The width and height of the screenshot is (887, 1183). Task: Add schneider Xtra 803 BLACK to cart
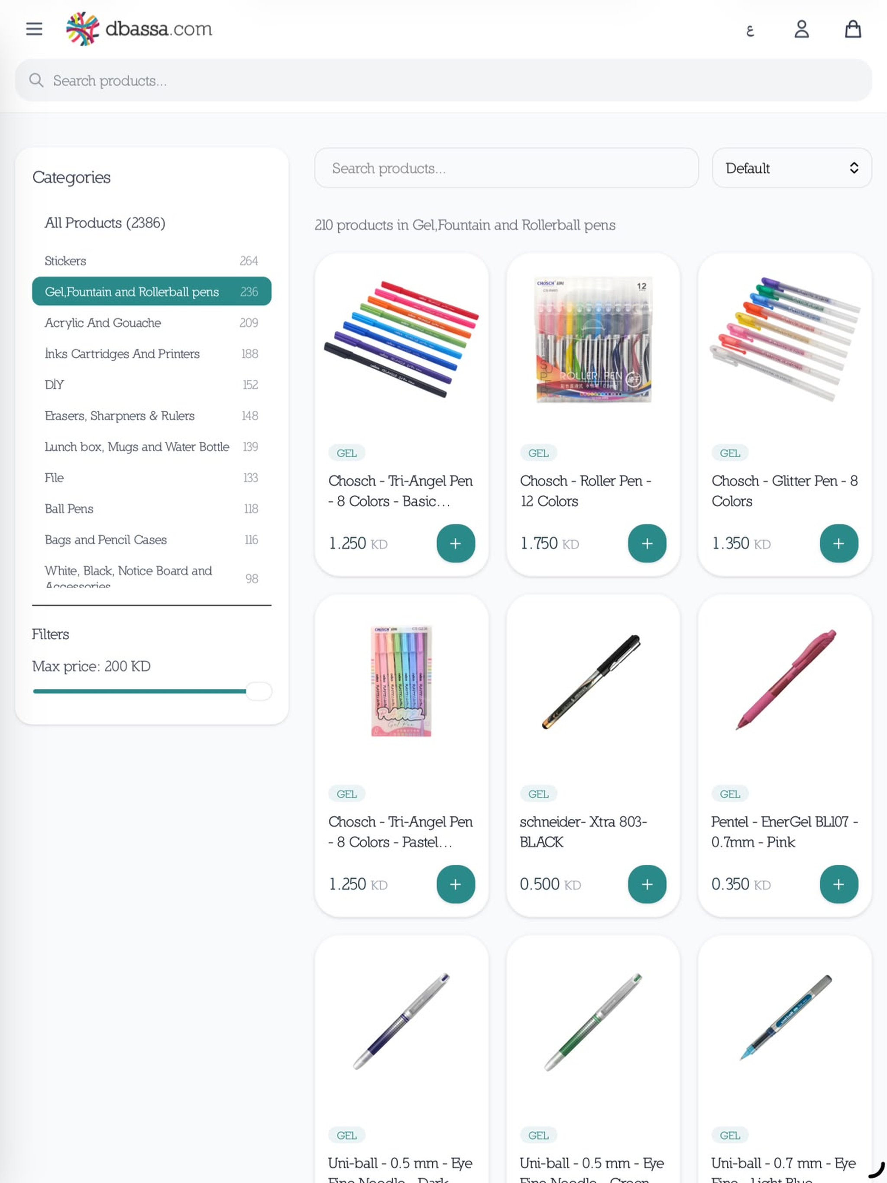click(x=647, y=884)
